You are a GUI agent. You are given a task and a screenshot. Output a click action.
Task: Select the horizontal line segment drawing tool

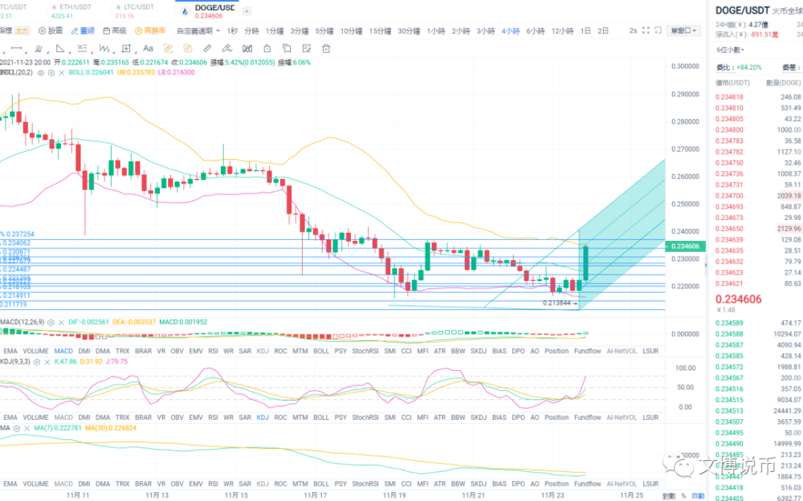point(16,49)
